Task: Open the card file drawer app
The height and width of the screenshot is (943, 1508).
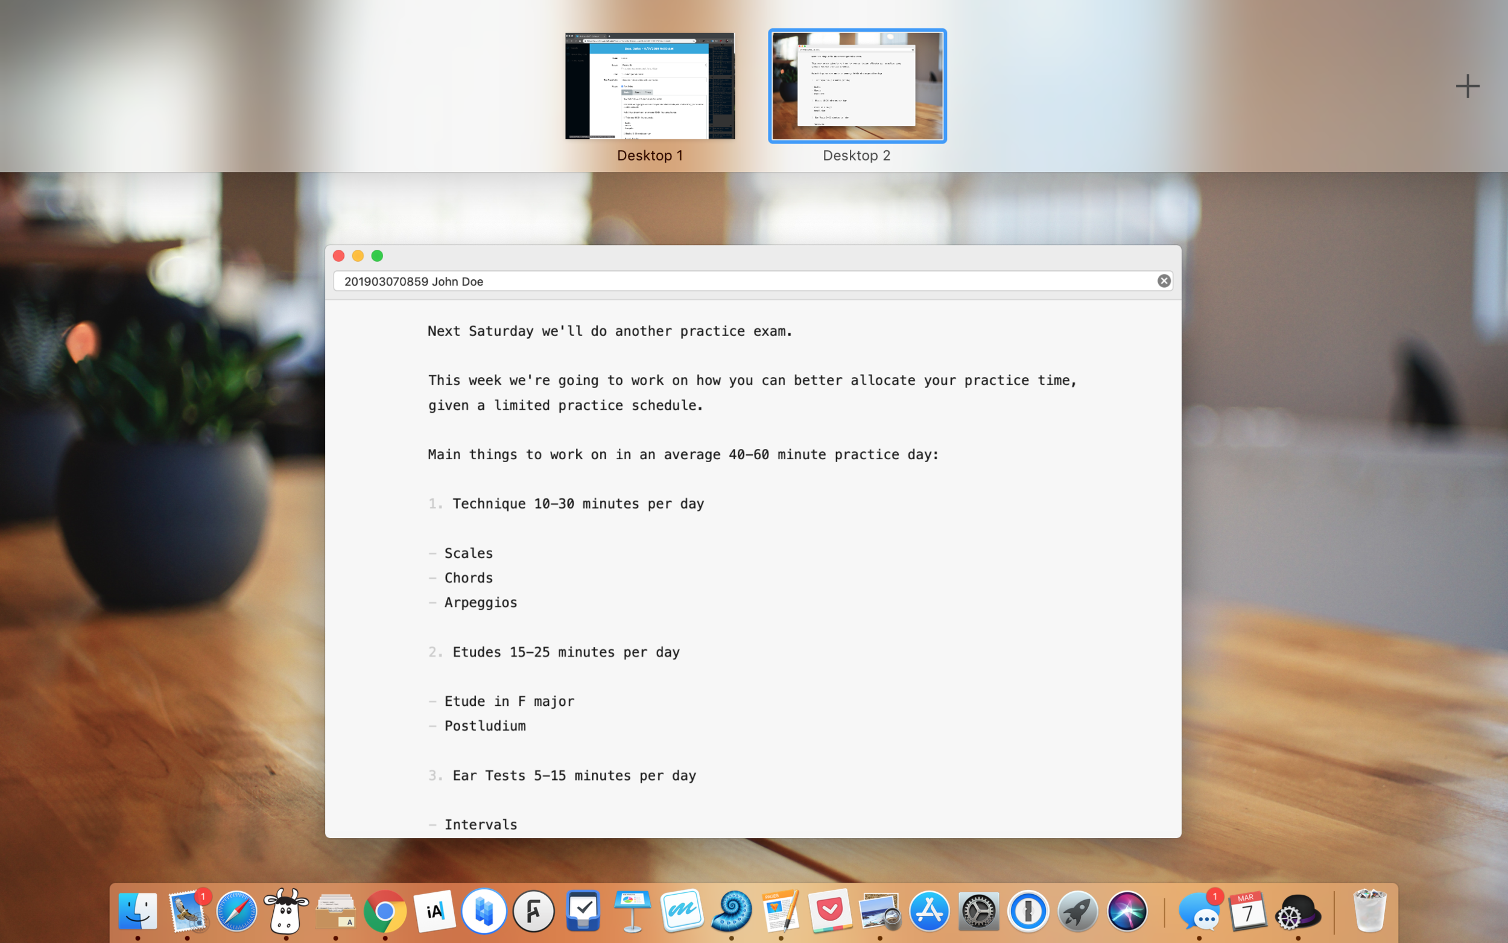Action: pyautogui.click(x=335, y=911)
